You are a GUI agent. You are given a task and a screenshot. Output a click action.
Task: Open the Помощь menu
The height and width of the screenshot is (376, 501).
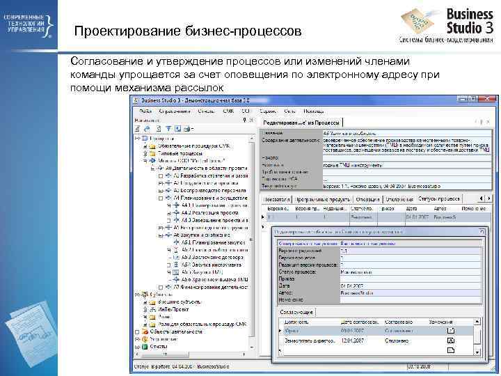coord(313,111)
